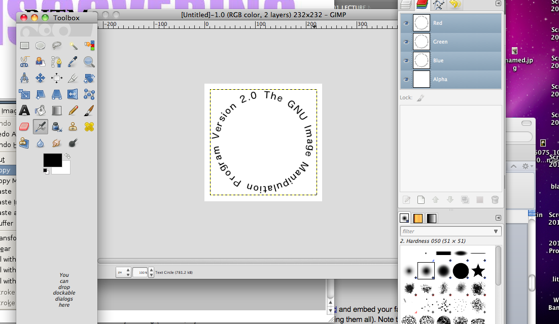Image resolution: width=559 pixels, height=324 pixels.
Task: Reset colors to default black and white
Action: pos(46,171)
